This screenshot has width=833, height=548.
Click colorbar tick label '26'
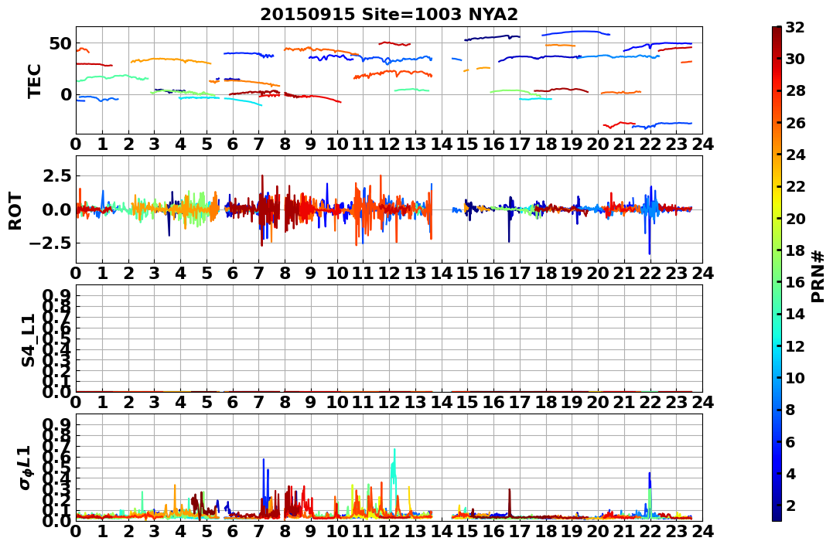[x=795, y=123]
